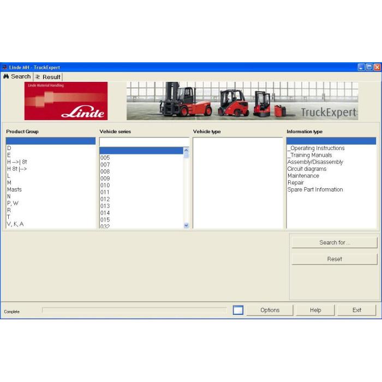Pick vehicle series 007

141,164
